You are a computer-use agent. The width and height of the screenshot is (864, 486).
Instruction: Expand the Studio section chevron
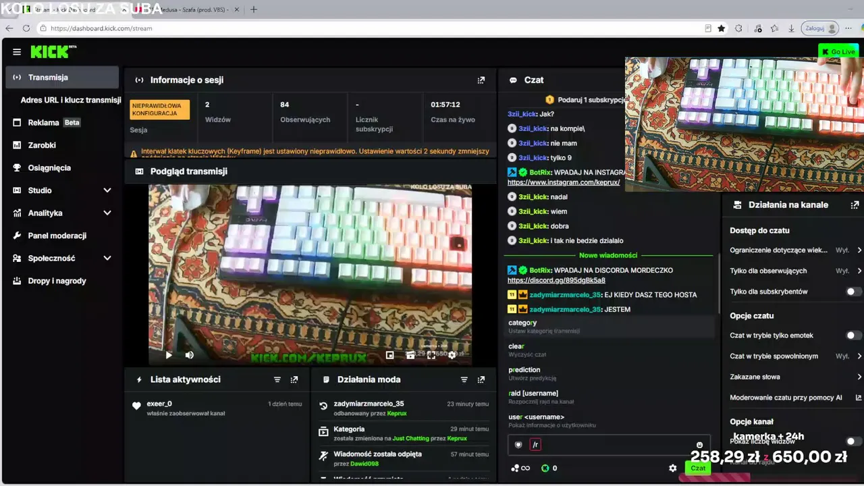tap(107, 190)
